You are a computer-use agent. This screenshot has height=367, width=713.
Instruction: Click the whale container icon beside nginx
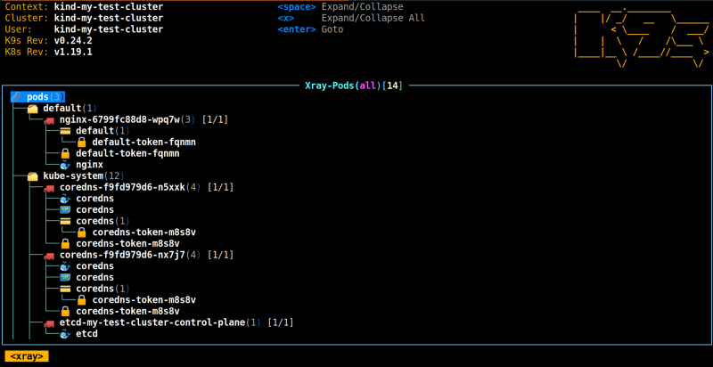(65, 165)
